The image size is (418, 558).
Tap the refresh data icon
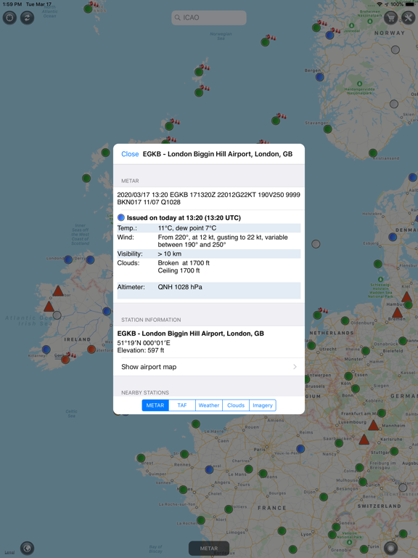pos(27,17)
